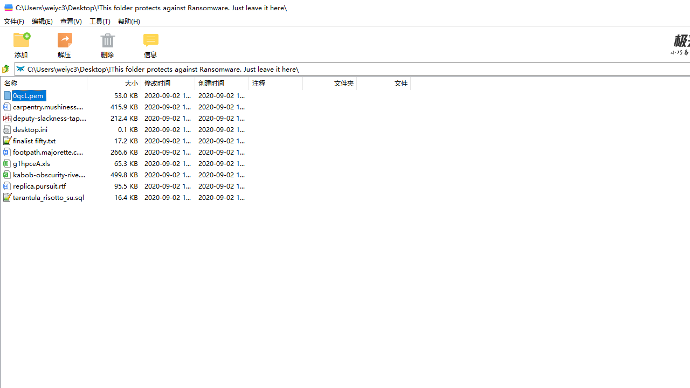Select the replica.pursuit.rtf file
The height and width of the screenshot is (388, 690).
(x=39, y=186)
